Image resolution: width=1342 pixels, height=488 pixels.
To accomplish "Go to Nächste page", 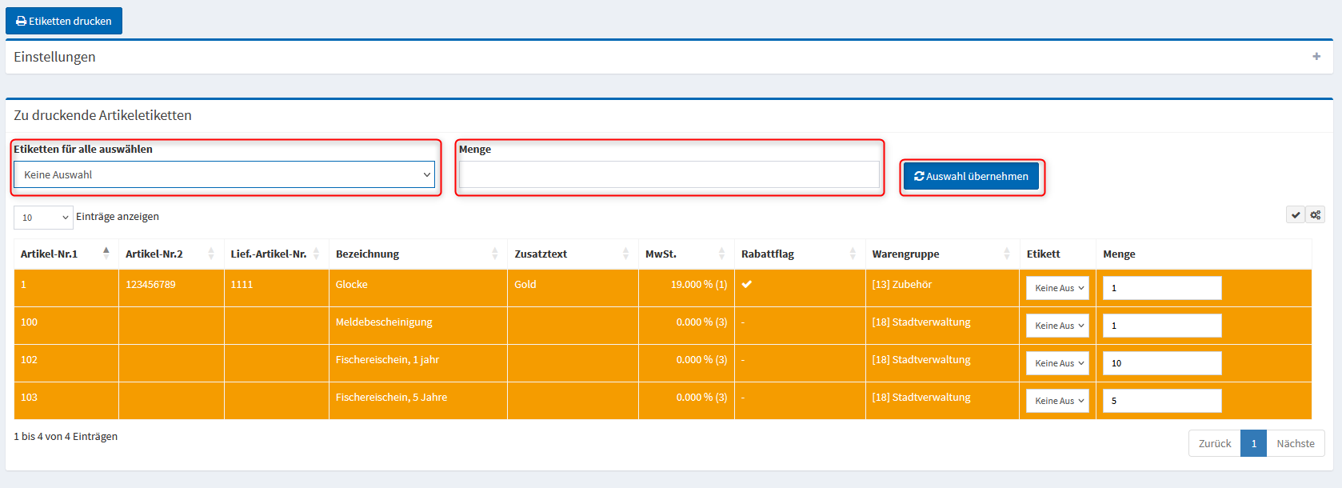I will [x=1295, y=444].
